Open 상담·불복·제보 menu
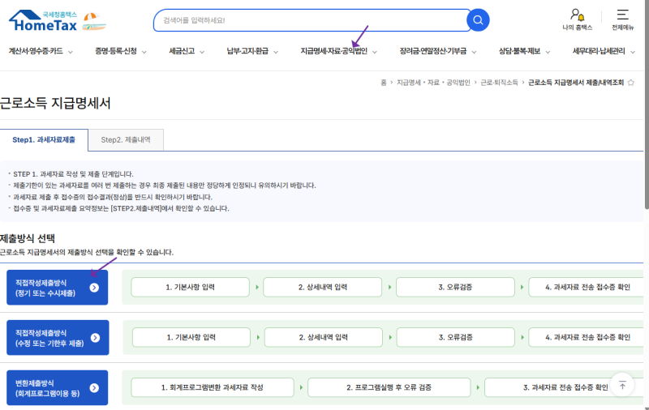The width and height of the screenshot is (649, 410). tap(519, 51)
